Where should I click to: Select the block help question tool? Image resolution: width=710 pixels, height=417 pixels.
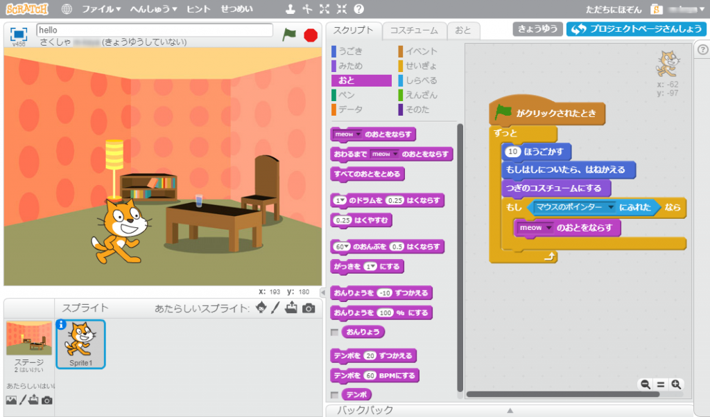click(x=358, y=9)
